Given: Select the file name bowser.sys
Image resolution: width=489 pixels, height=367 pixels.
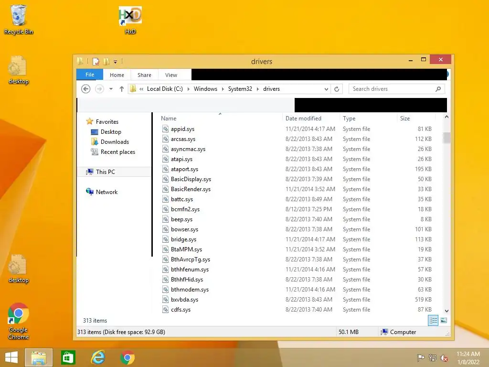Looking at the screenshot, I should 184,229.
